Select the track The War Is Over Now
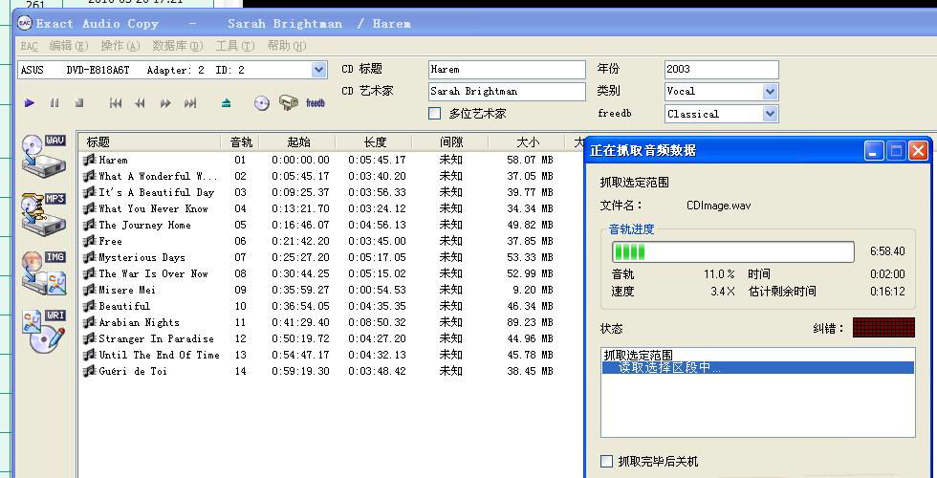 153,273
